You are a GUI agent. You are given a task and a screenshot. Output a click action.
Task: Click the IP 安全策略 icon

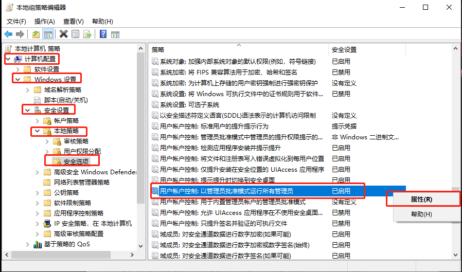tap(47, 224)
